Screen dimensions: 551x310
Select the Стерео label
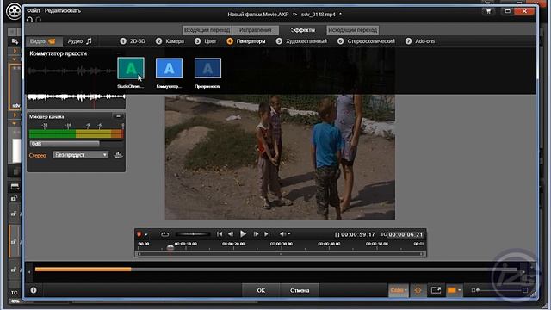tap(38, 155)
